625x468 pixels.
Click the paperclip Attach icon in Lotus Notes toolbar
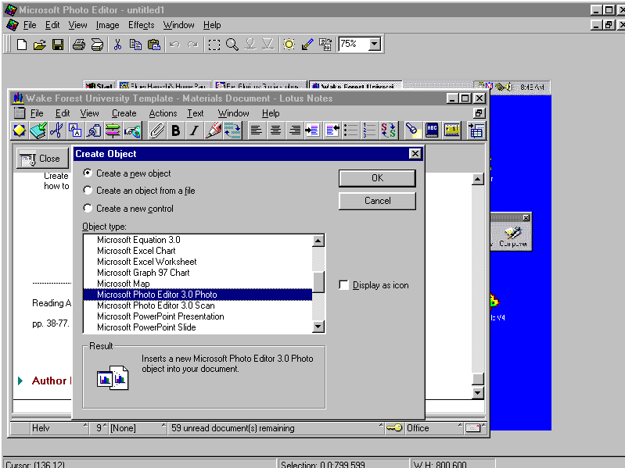[156, 130]
